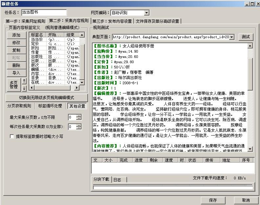The height and width of the screenshot is (205, 260).
Task: Click the 大小 download column header
Action: [x=110, y=160]
